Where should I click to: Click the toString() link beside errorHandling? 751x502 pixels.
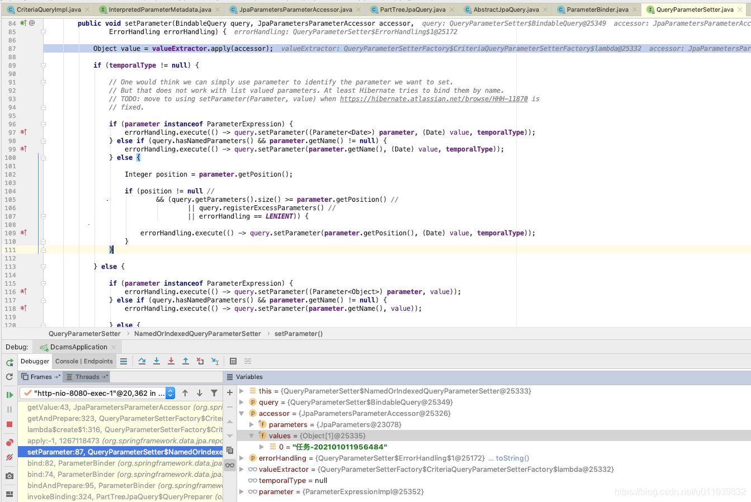[512, 458]
